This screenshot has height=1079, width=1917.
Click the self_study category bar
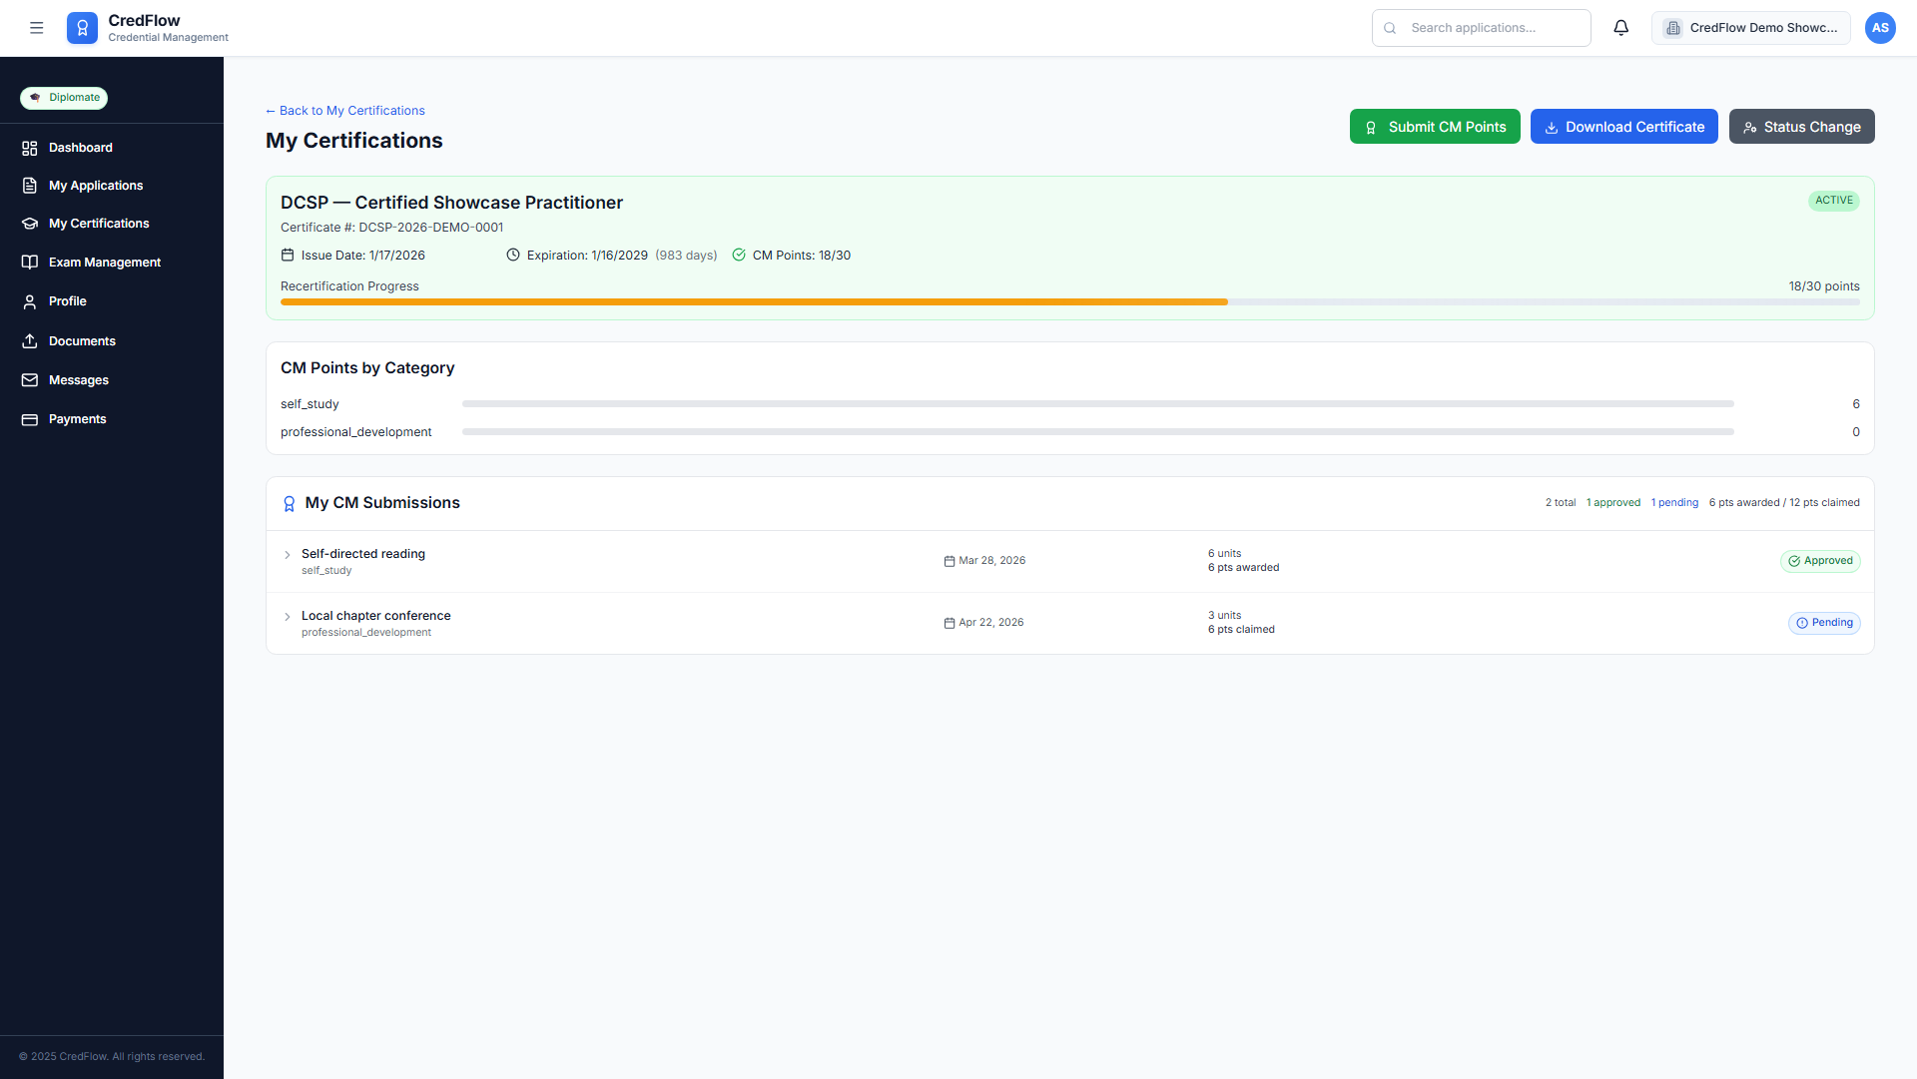click(1098, 404)
